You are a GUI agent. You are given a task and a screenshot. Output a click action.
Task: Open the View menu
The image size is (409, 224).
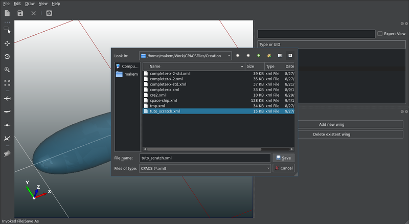[x=43, y=4]
